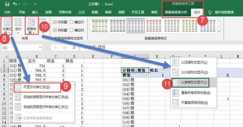Select column H header

157,56
